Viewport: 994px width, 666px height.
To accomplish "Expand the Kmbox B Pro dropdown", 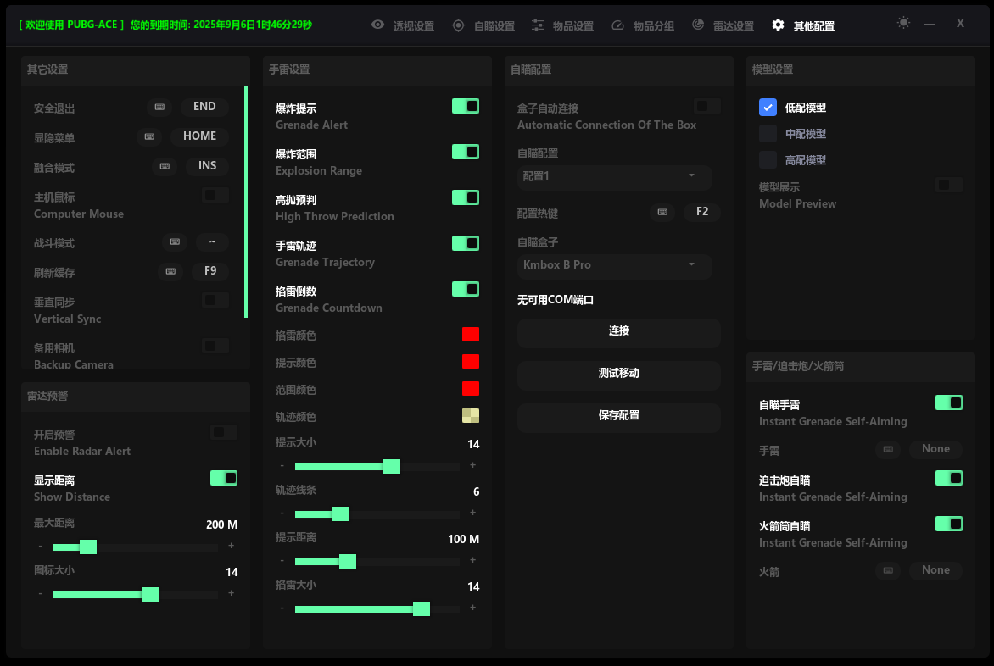I will (614, 265).
